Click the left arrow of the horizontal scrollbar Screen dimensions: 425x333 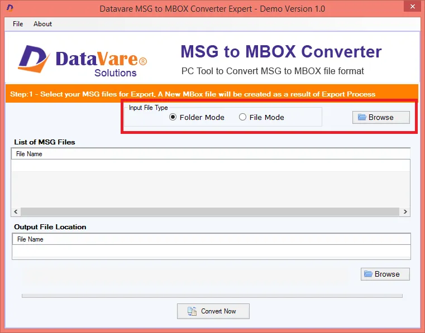pyautogui.click(x=16, y=211)
